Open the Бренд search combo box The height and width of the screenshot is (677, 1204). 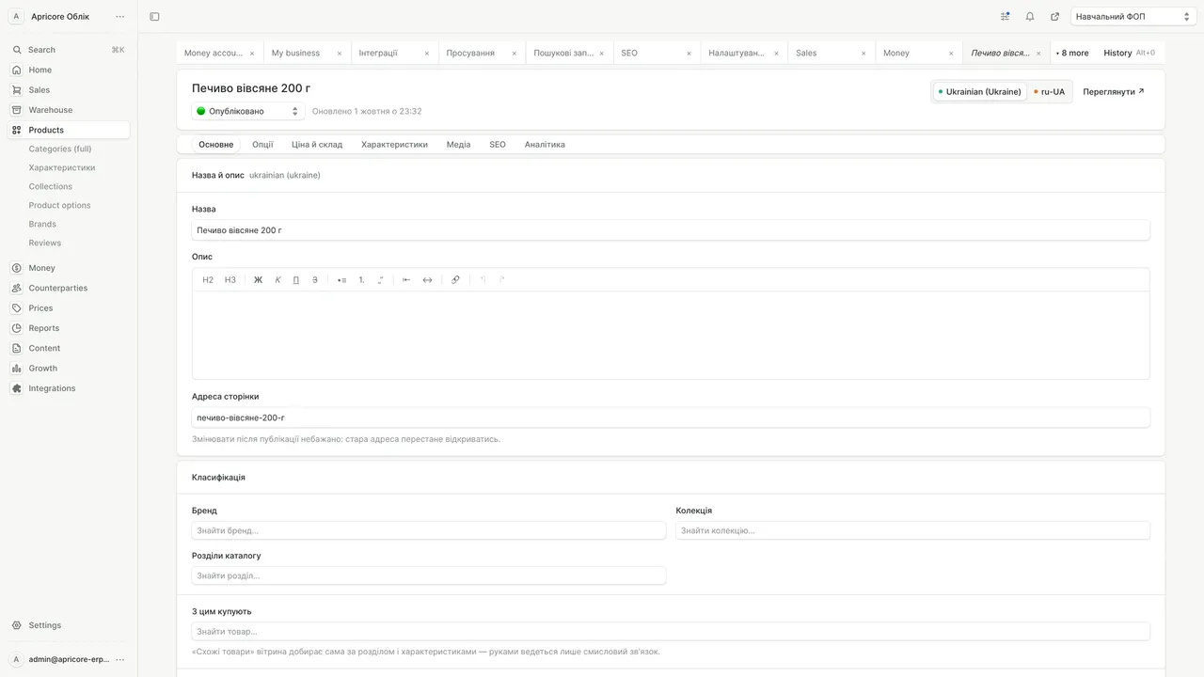[x=429, y=530]
